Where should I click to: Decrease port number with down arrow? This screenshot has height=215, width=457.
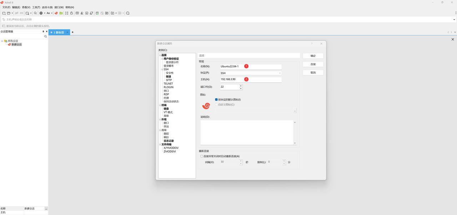(x=241, y=88)
